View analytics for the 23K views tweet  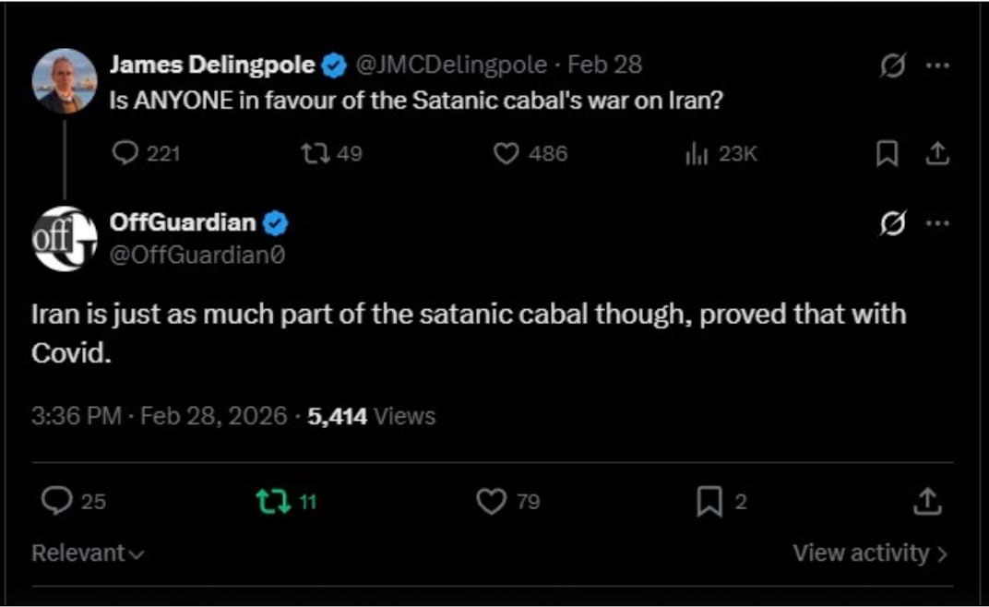(x=696, y=154)
